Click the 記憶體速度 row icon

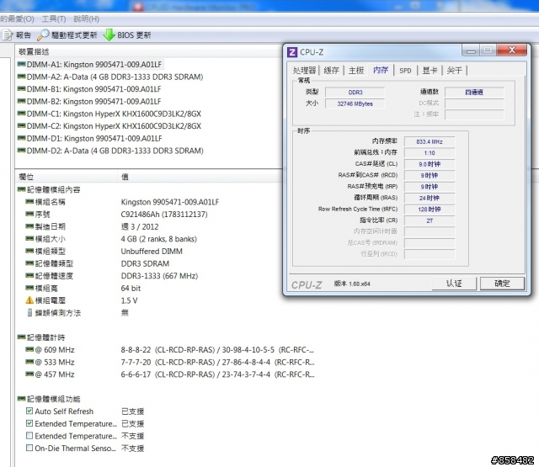tap(29, 276)
